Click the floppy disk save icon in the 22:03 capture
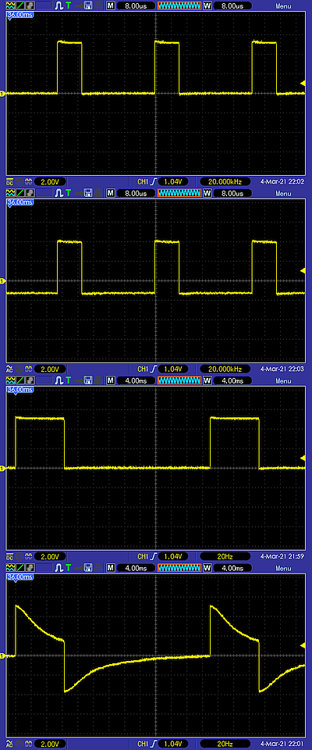Screen dimensions: 312x750 (88, 193)
